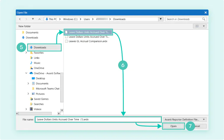Viewport: 224px width, 140px height.
Task: Click the Links folder icon
Action: click(31, 58)
